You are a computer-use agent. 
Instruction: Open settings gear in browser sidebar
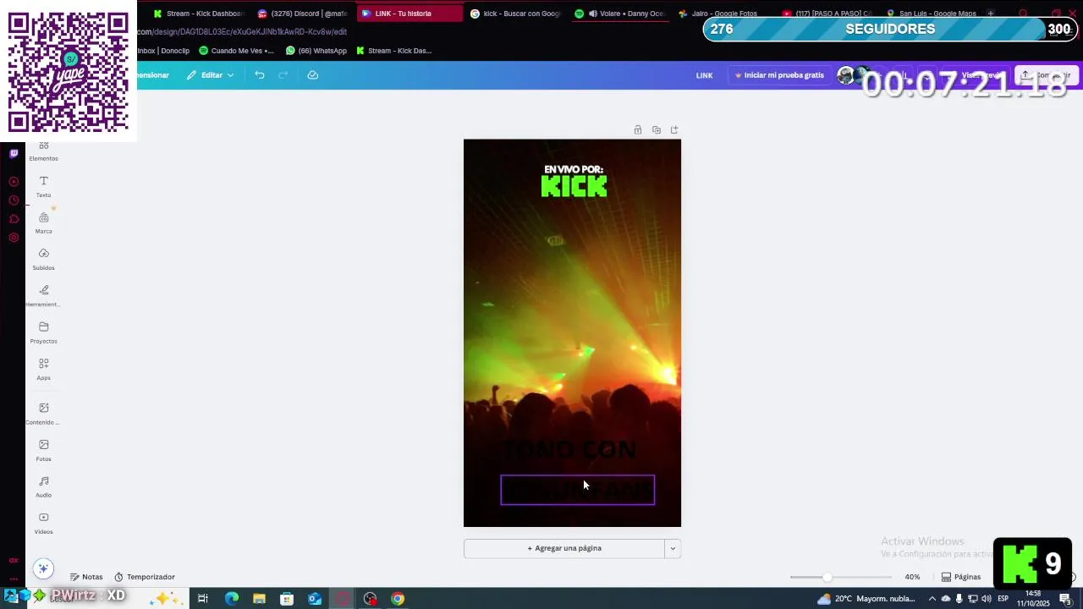(x=14, y=238)
